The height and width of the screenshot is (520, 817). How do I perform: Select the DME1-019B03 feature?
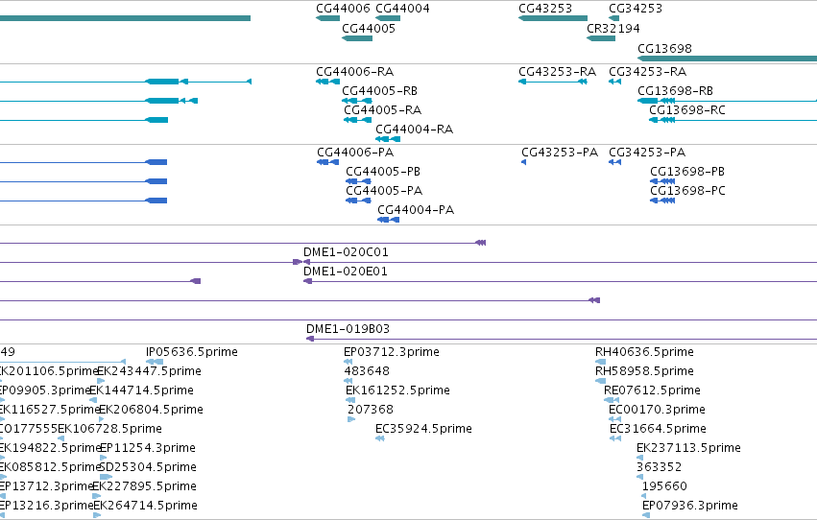348,328
